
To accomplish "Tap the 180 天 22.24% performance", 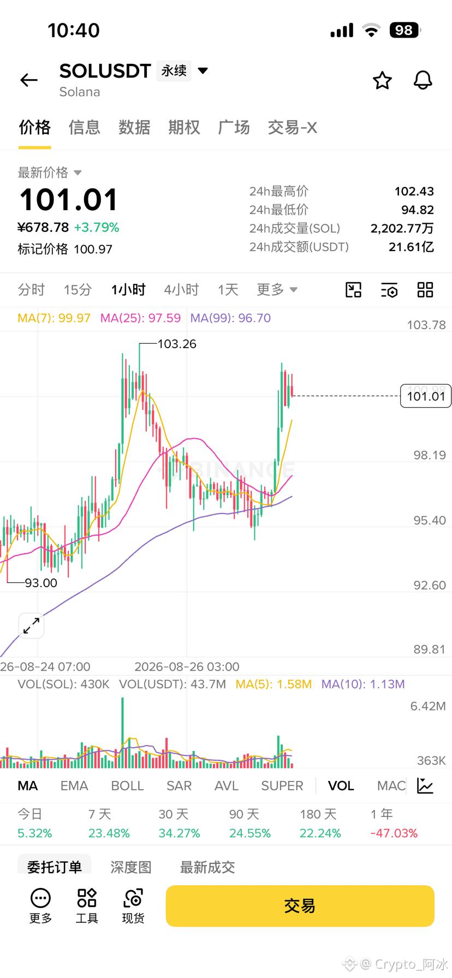I will point(320,824).
